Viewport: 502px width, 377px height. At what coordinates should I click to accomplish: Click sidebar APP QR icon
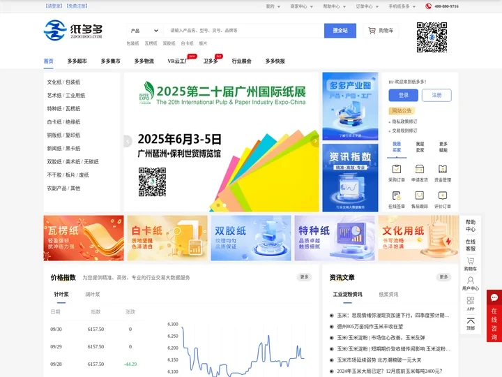click(x=471, y=301)
